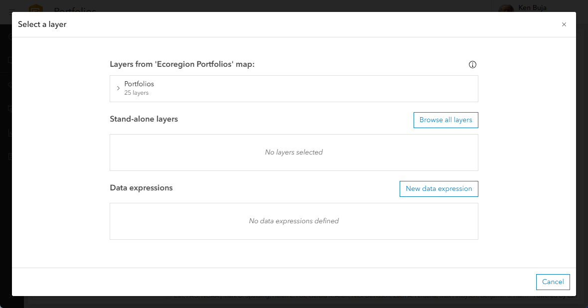Cancel the layer selection dialog

[x=553, y=282]
